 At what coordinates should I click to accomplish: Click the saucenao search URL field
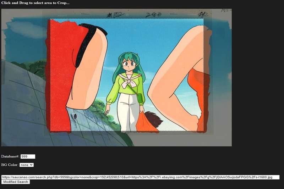click(x=140, y=177)
